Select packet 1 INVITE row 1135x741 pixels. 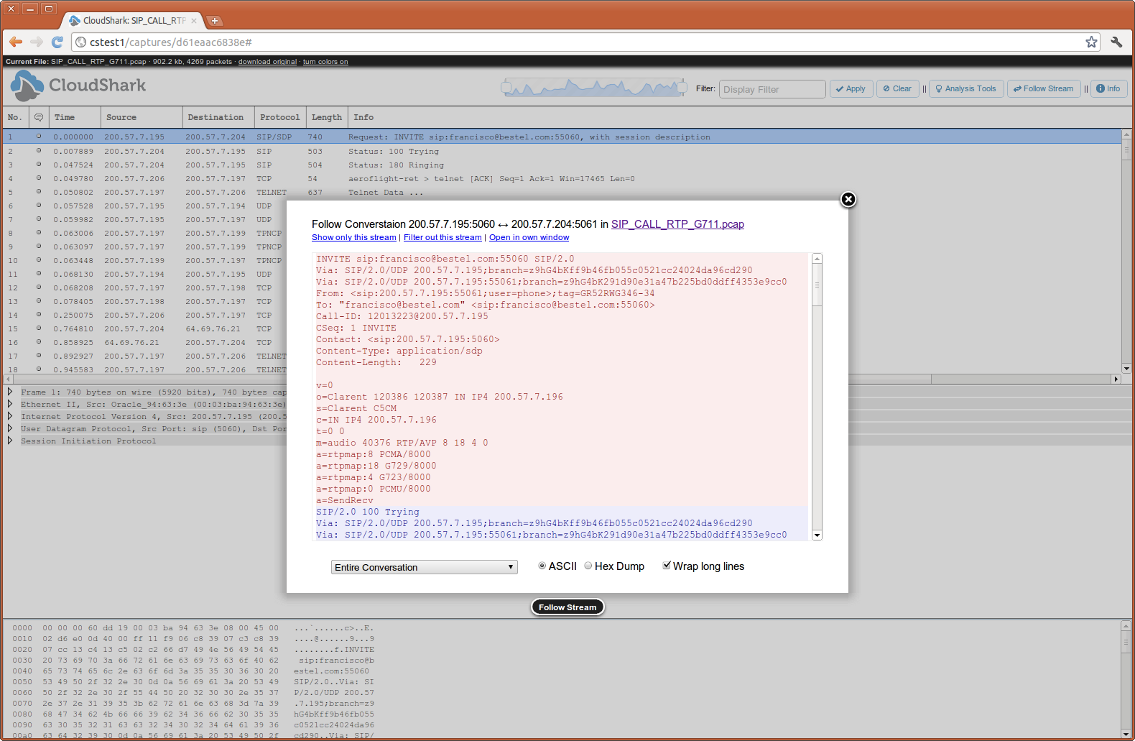pyautogui.click(x=562, y=137)
